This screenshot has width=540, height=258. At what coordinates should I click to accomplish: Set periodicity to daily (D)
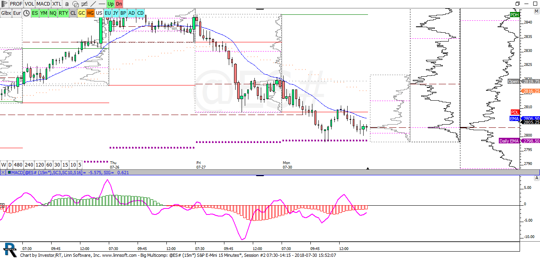(x=10, y=165)
